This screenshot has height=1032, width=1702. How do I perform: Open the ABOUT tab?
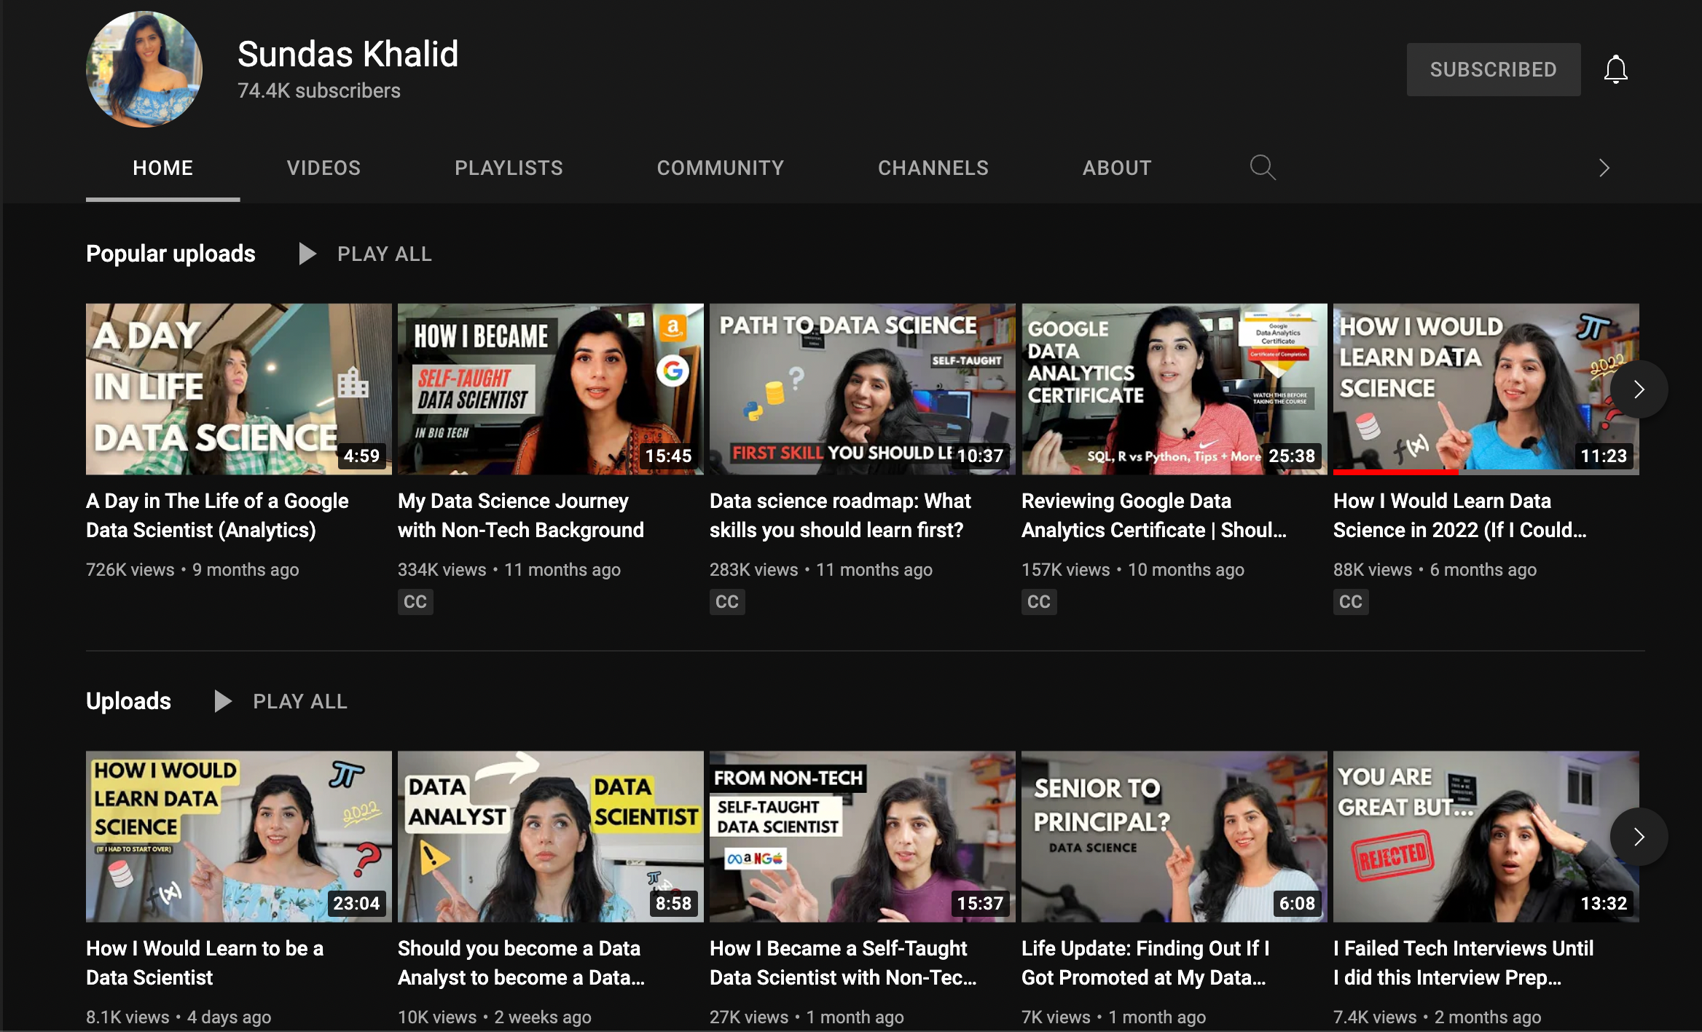1117,168
